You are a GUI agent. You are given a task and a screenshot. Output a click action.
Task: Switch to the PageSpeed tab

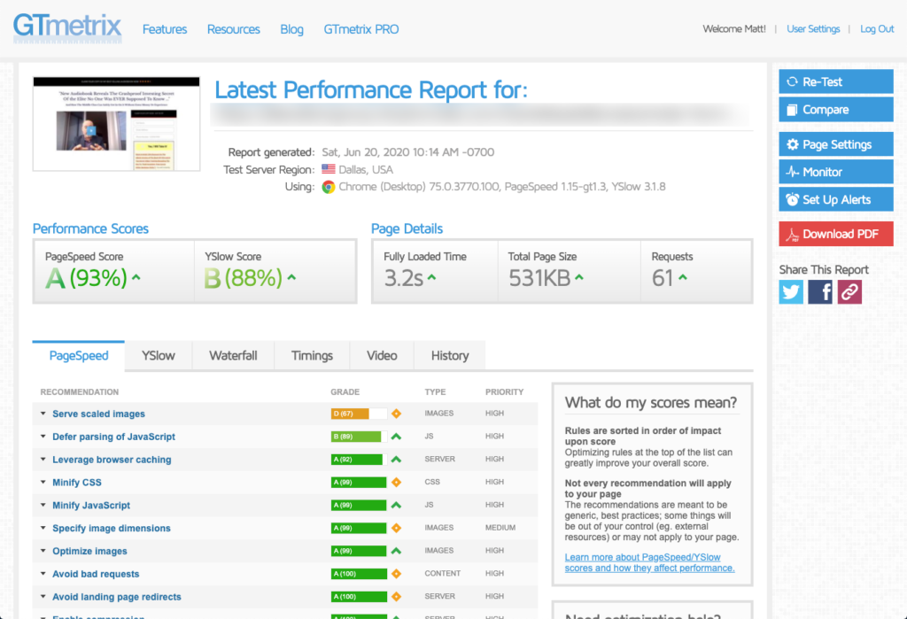pos(79,356)
